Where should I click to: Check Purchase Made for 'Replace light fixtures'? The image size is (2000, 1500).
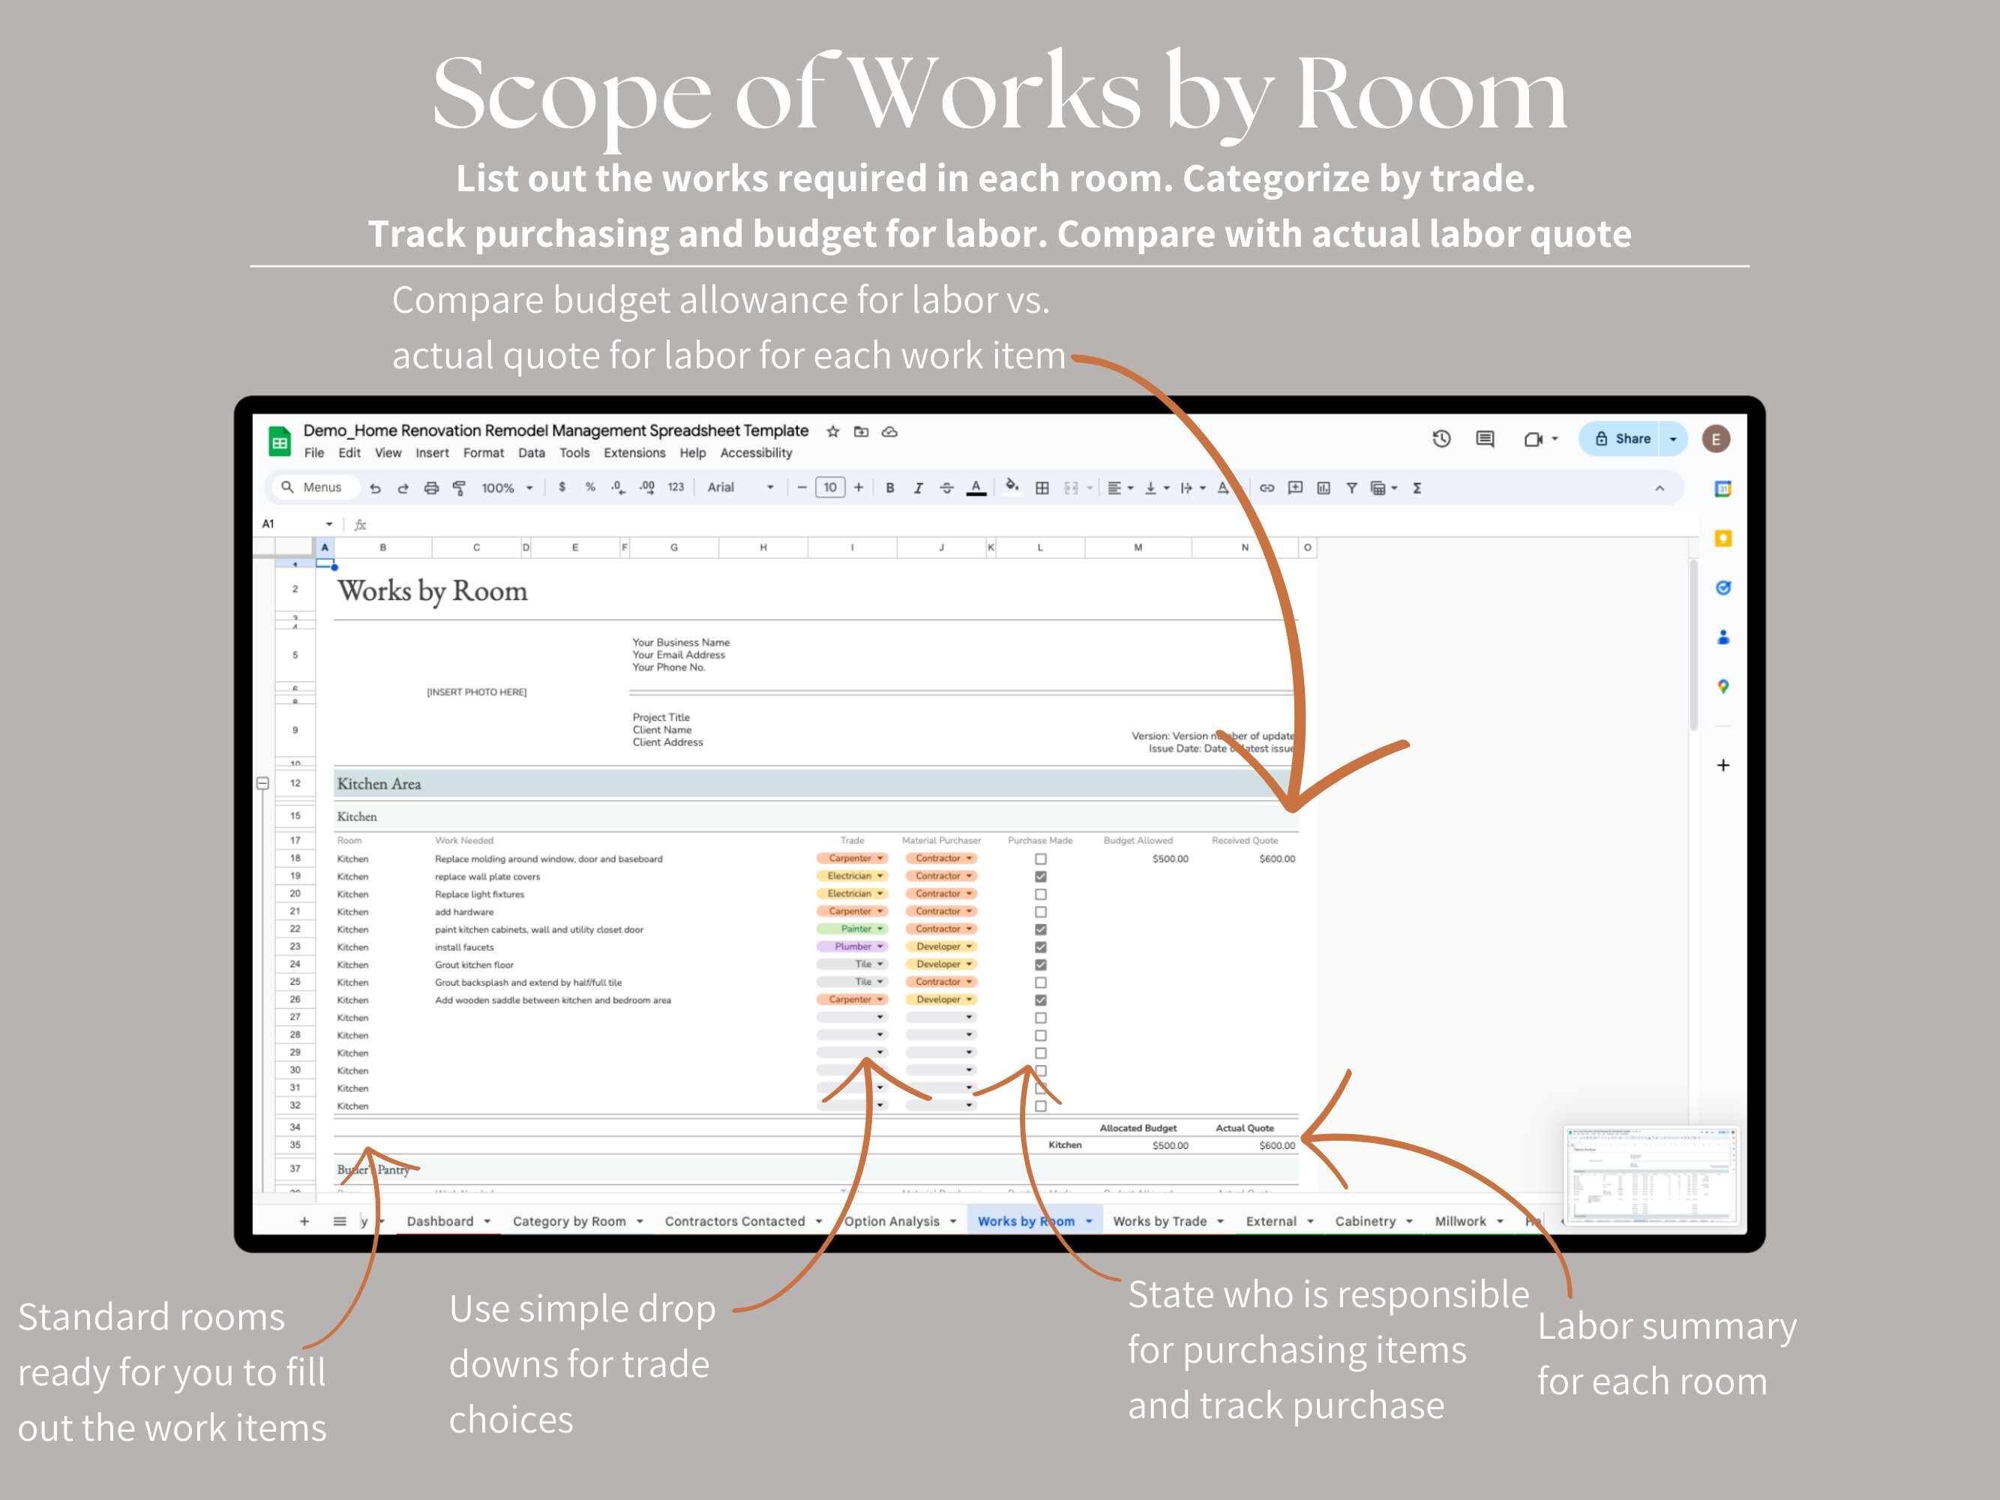click(x=1041, y=893)
